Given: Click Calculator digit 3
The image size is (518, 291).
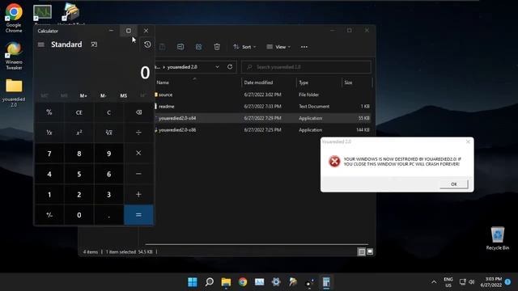Looking at the screenshot, I should [x=108, y=194].
